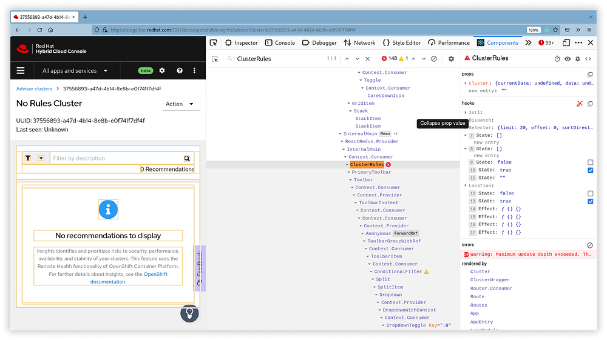The image size is (607, 340).
Task: Open the kebab menu in console header
Action: point(194,70)
